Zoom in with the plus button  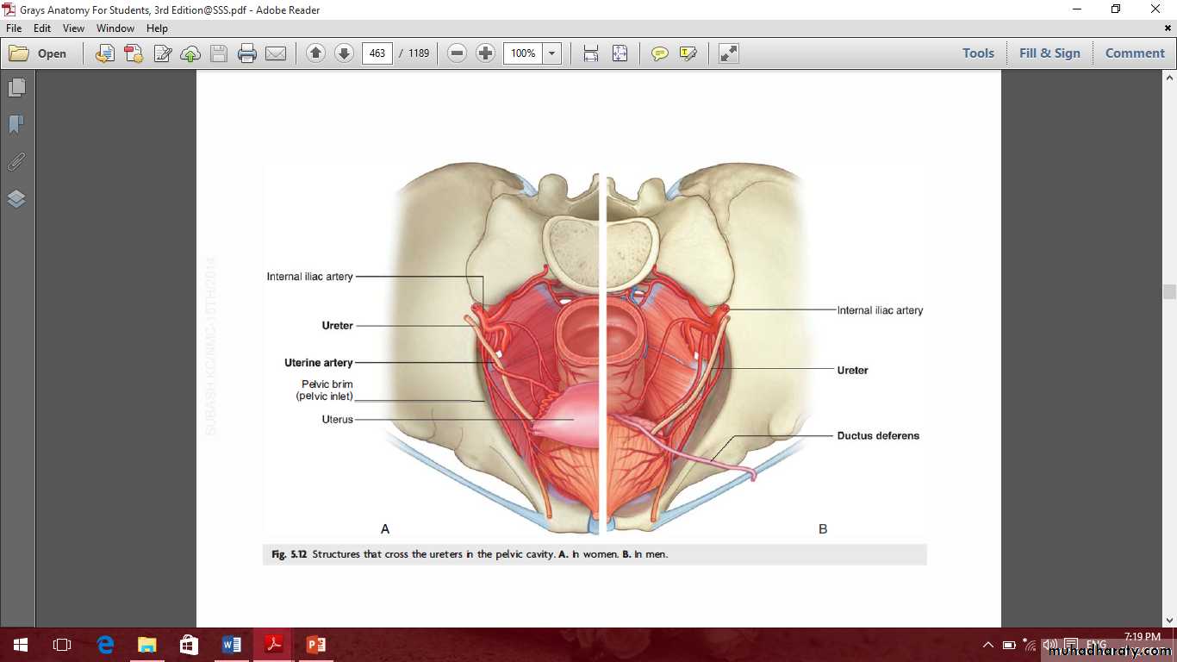[x=486, y=53]
